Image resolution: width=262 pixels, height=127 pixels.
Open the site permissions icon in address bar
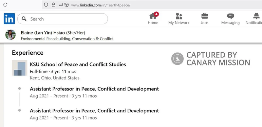point(61,5)
